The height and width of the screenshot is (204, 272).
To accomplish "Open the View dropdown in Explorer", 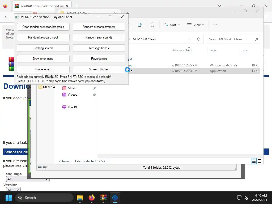I will (x=195, y=25).
